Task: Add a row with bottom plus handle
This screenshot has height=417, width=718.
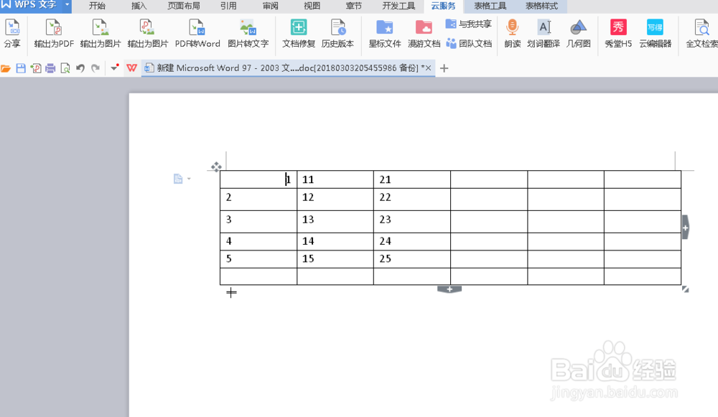Action: [449, 289]
